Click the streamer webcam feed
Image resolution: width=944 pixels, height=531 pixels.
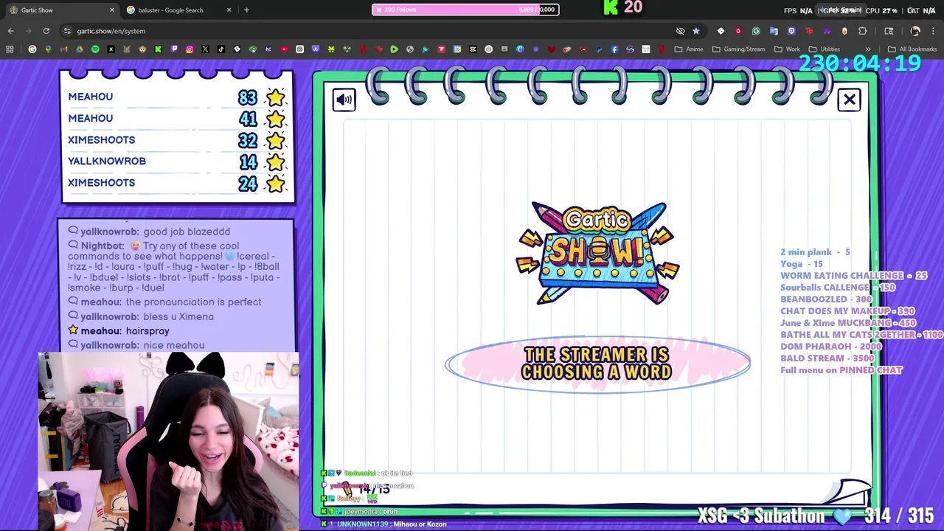click(x=169, y=441)
